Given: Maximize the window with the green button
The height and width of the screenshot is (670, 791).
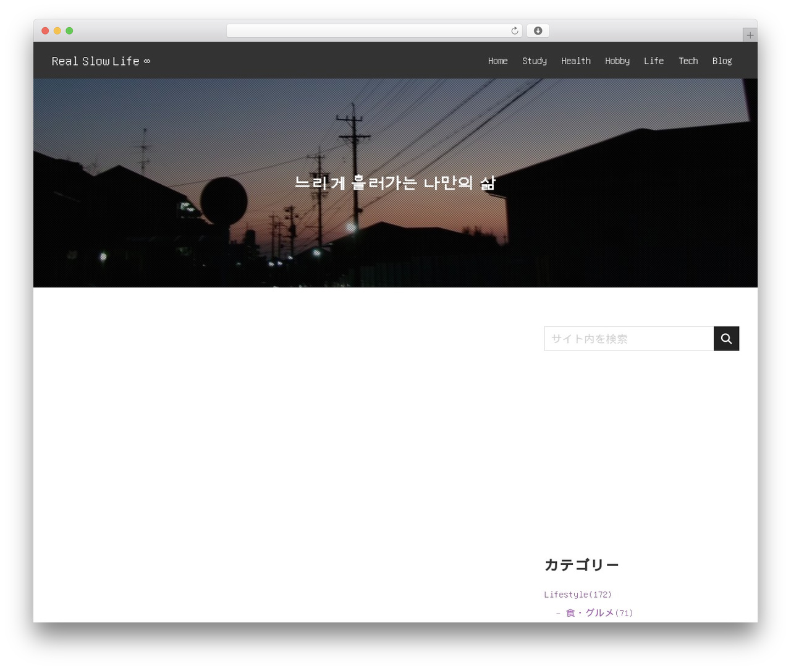Looking at the screenshot, I should click(69, 31).
